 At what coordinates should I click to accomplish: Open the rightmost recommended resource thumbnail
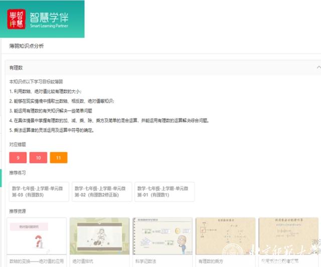click(x=288, y=236)
